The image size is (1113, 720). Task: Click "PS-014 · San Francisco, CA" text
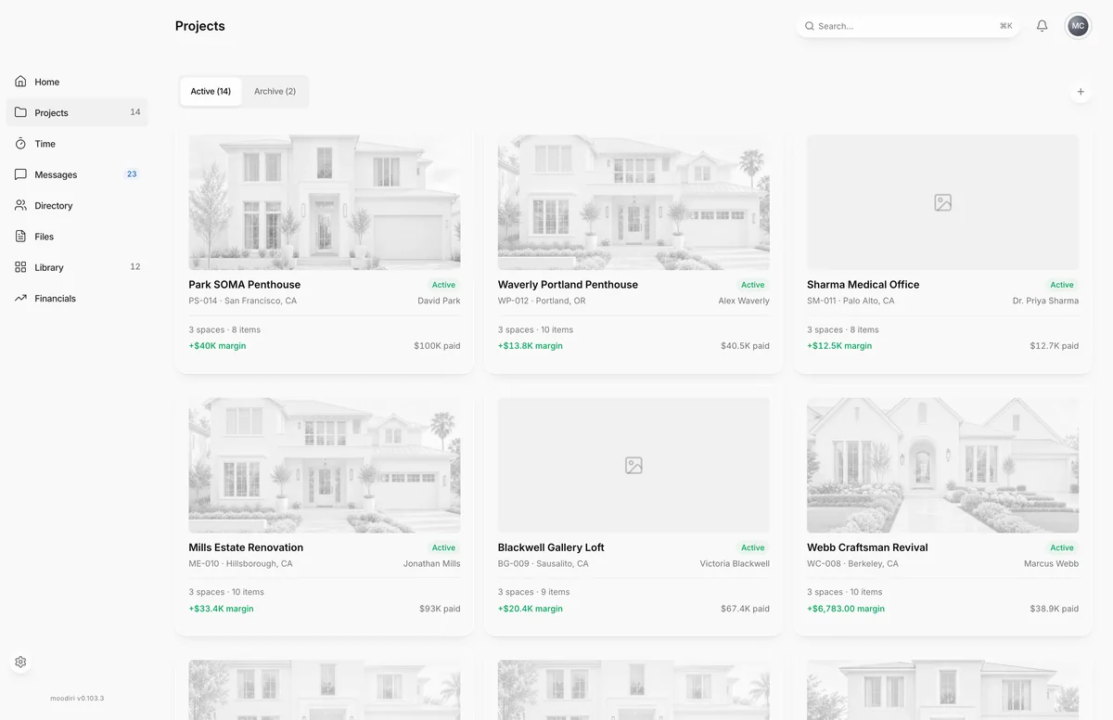[243, 301]
